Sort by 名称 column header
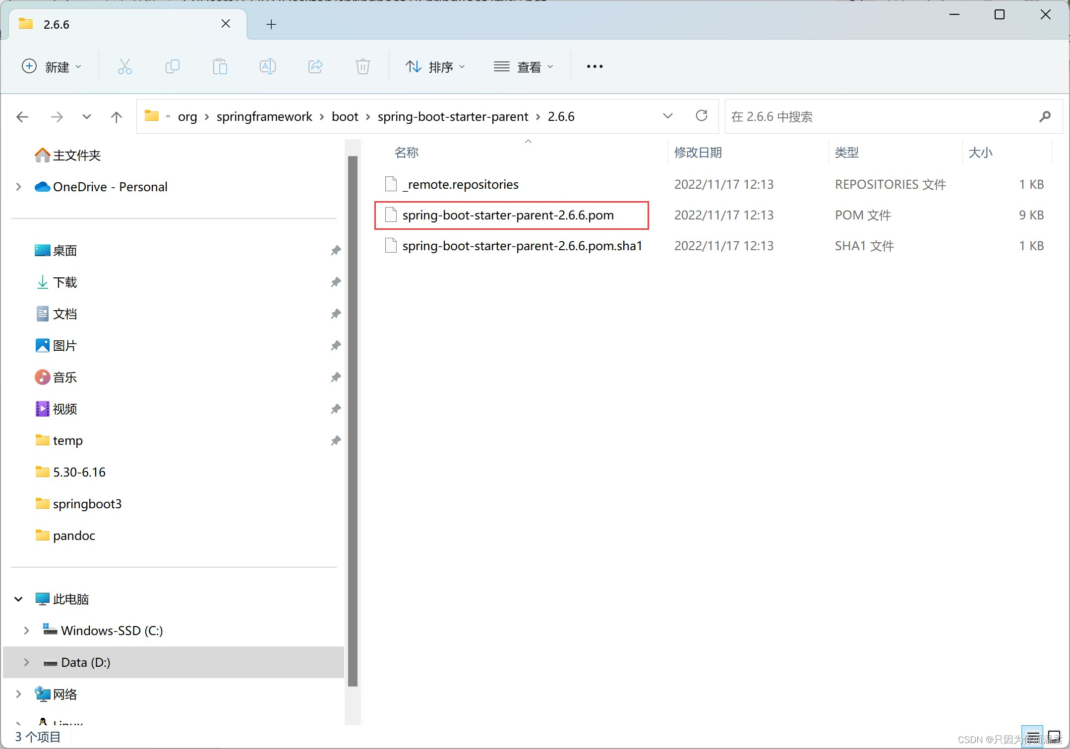This screenshot has height=749, width=1070. click(407, 153)
